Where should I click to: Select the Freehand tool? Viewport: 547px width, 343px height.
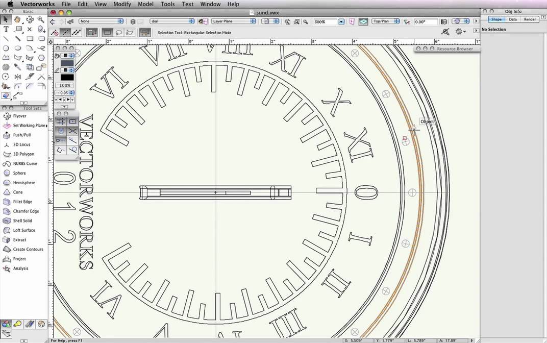[x=41, y=48]
